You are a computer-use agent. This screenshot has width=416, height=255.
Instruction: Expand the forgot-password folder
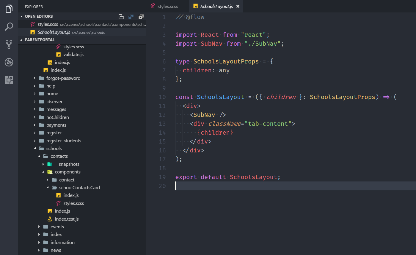coord(63,78)
